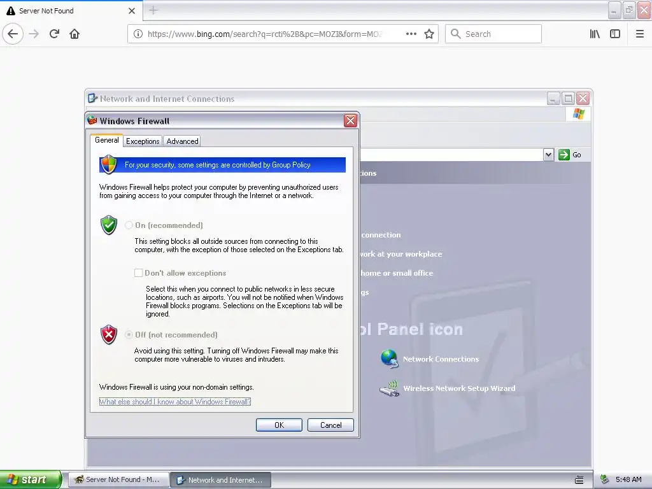
Task: Click red X shield icon
Action: pyautogui.click(x=109, y=335)
